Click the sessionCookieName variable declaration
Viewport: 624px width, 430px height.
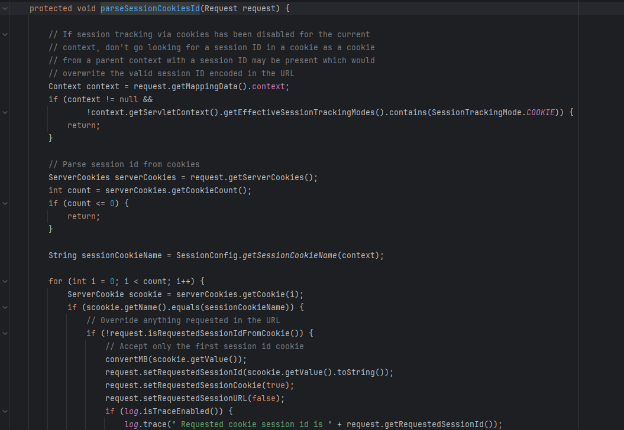click(x=122, y=256)
